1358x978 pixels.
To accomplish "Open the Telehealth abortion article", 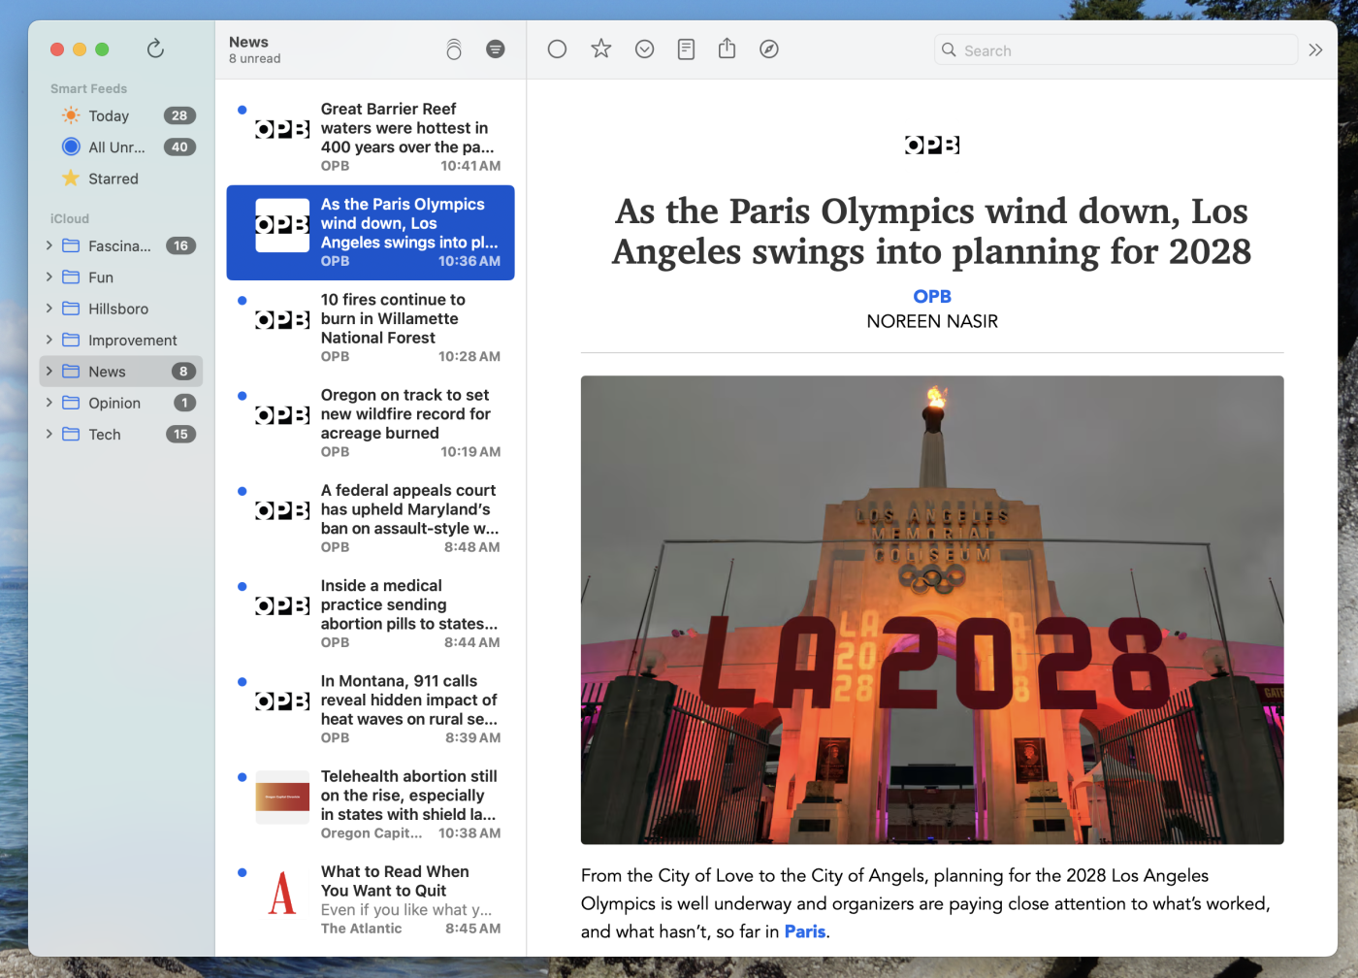I will click(x=371, y=804).
